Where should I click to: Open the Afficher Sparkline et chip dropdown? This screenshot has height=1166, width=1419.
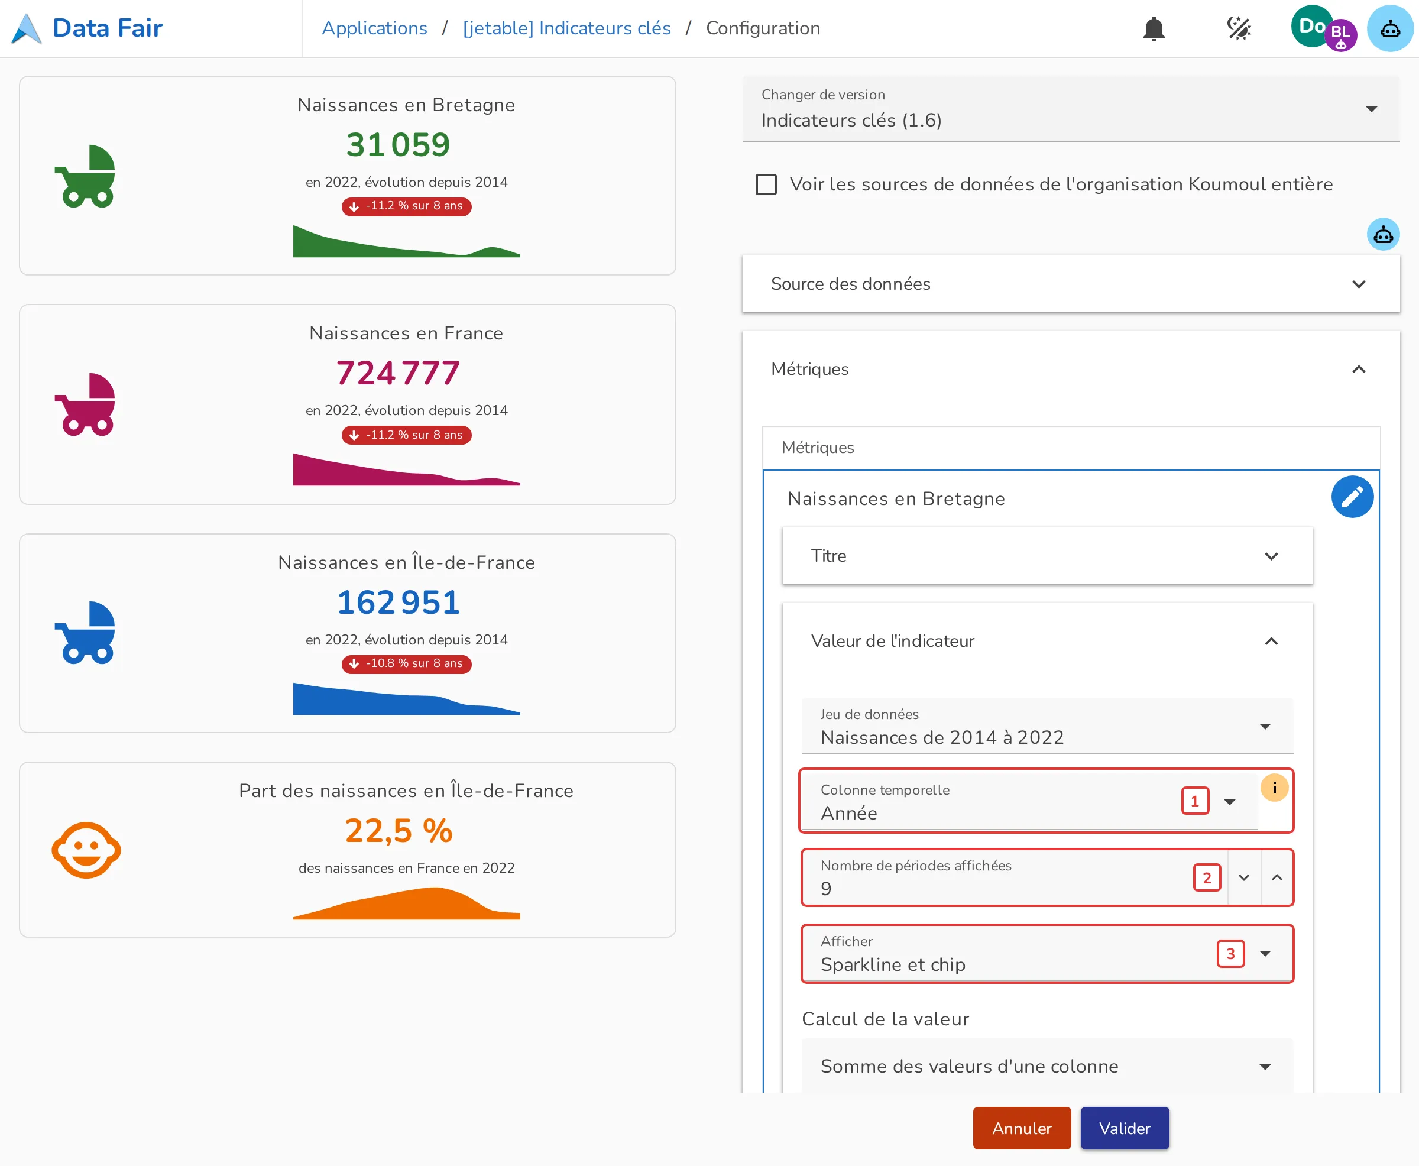(1047, 953)
